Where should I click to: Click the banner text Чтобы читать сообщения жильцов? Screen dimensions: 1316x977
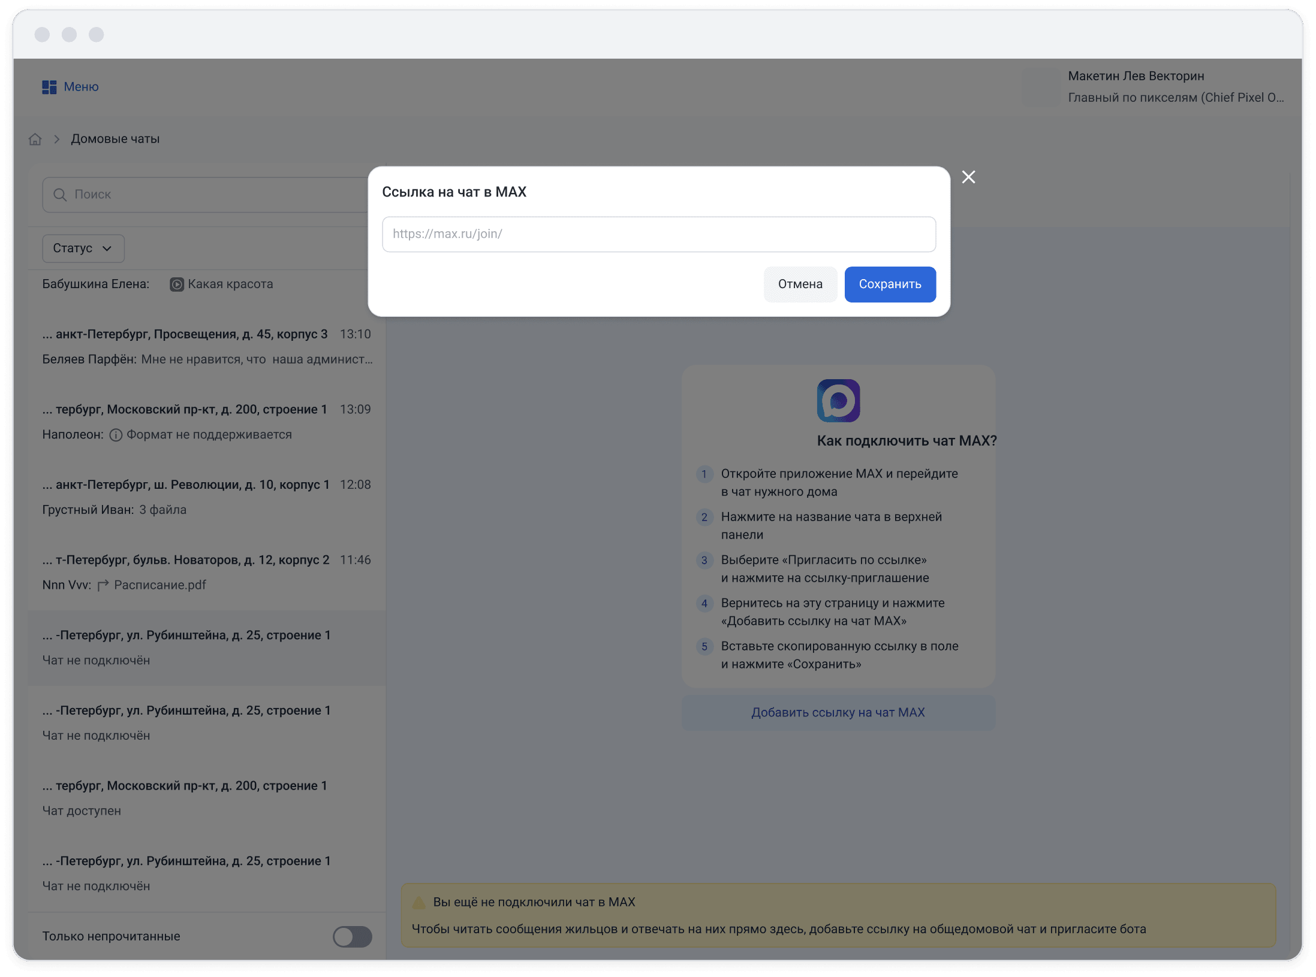tap(779, 929)
